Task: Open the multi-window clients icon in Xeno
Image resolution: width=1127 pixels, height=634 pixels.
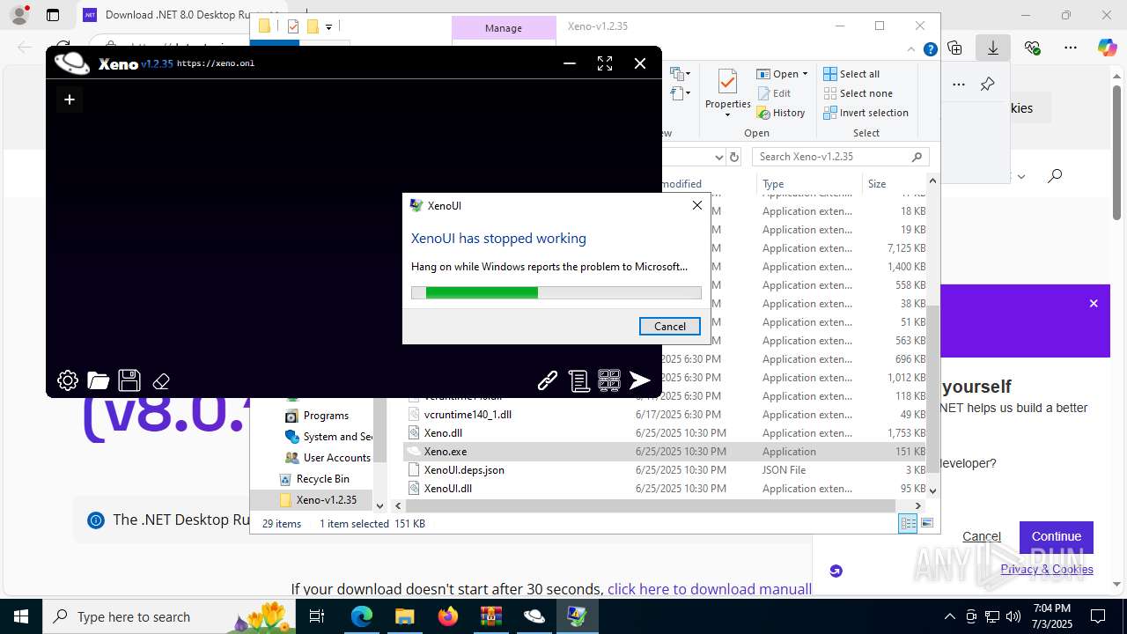Action: coord(609,380)
